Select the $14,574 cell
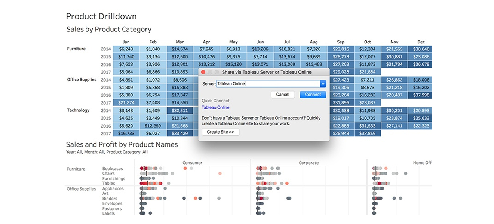494x224 pixels. pyautogui.click(x=180, y=49)
